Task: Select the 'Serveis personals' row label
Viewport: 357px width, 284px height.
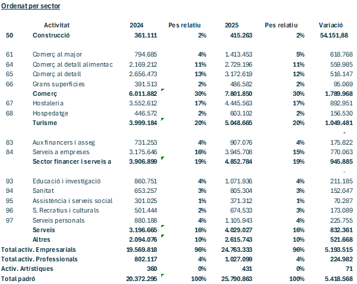Action: click(59, 220)
